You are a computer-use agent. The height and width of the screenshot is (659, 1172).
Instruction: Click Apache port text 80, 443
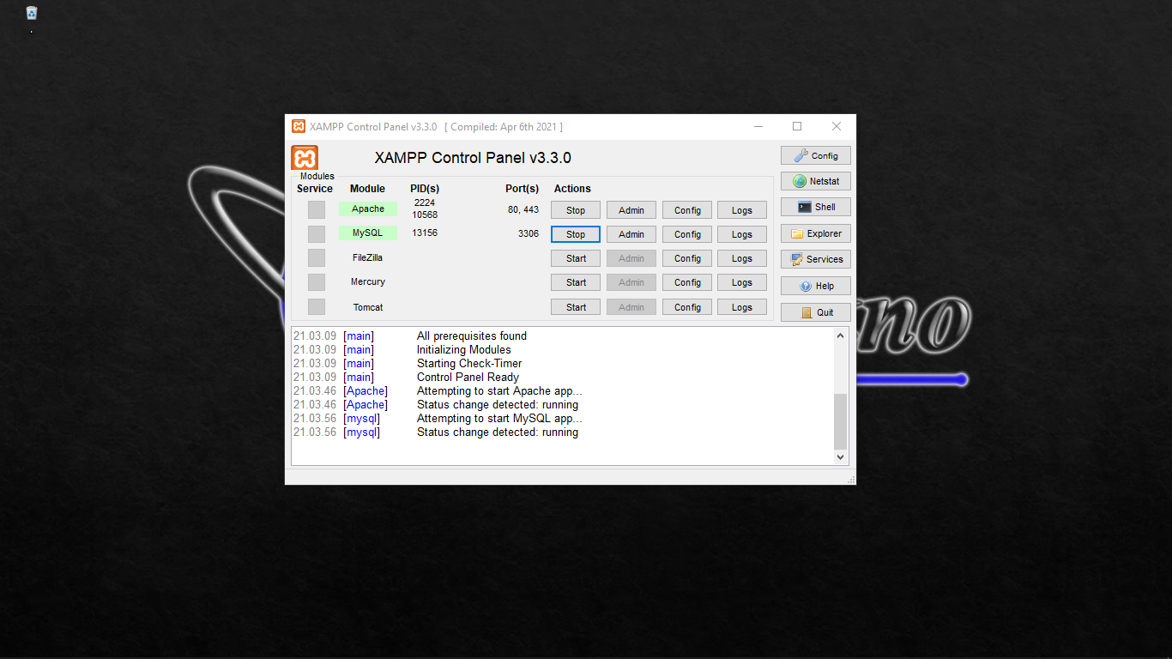tap(523, 209)
